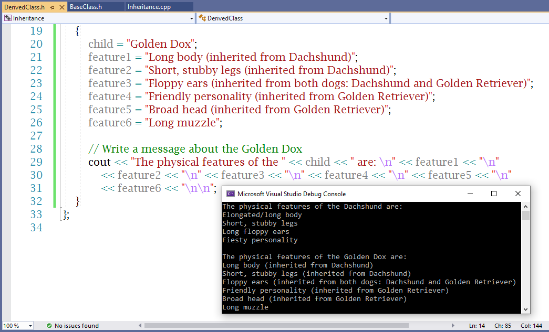Click line number 34 in the gutter
This screenshot has height=332, width=549.
pyautogui.click(x=36, y=228)
